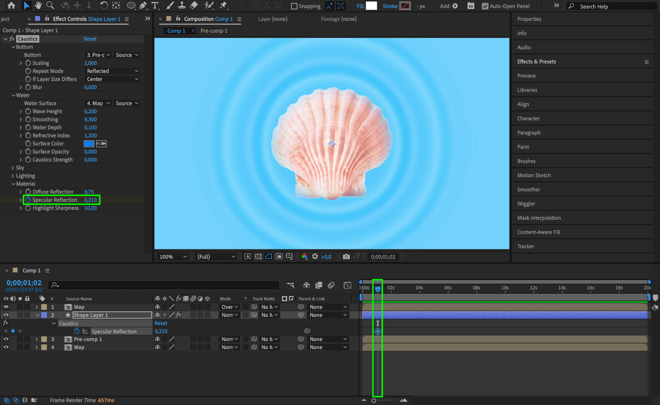Screen dimensions: 660x405
Task: Open the Repeat Mode dropdown
Action: [112, 71]
